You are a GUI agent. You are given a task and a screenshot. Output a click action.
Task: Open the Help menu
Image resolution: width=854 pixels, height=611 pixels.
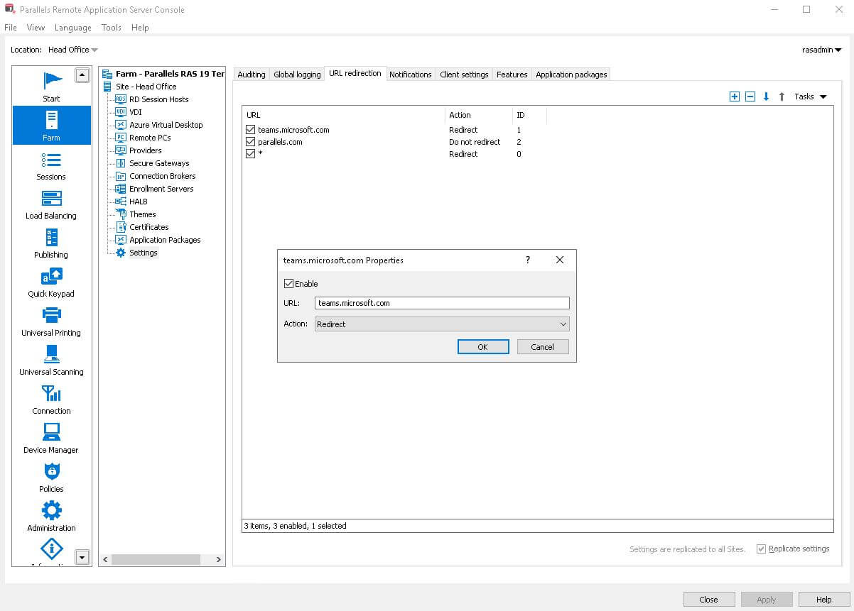click(x=140, y=28)
